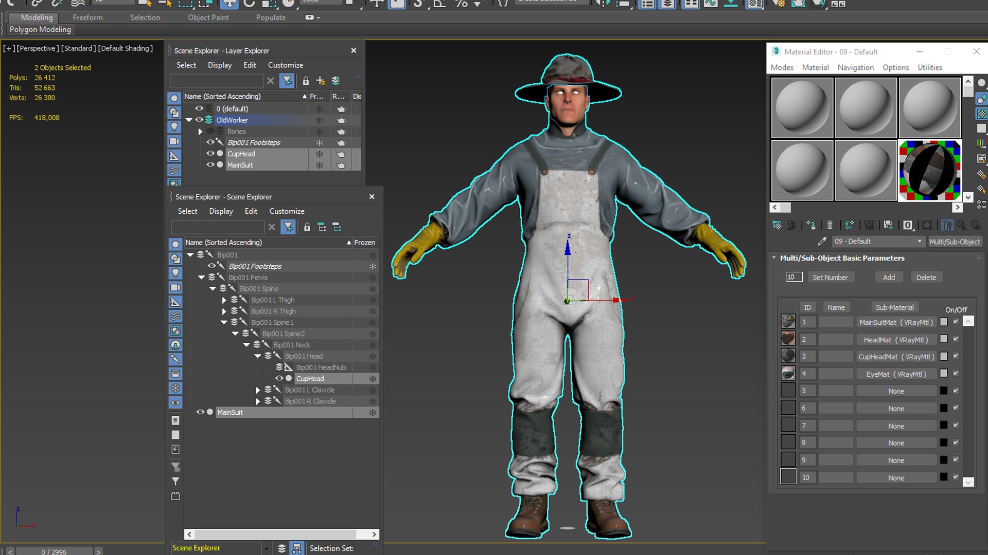988x555 pixels.
Task: Click Add Selection to layer icon
Action: (x=336, y=81)
